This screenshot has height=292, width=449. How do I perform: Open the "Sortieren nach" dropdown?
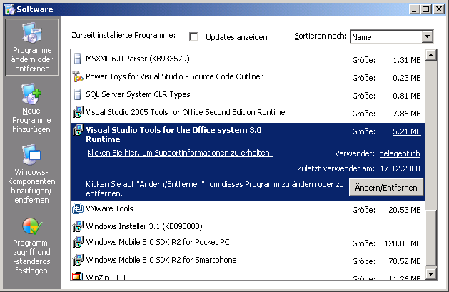pos(428,36)
